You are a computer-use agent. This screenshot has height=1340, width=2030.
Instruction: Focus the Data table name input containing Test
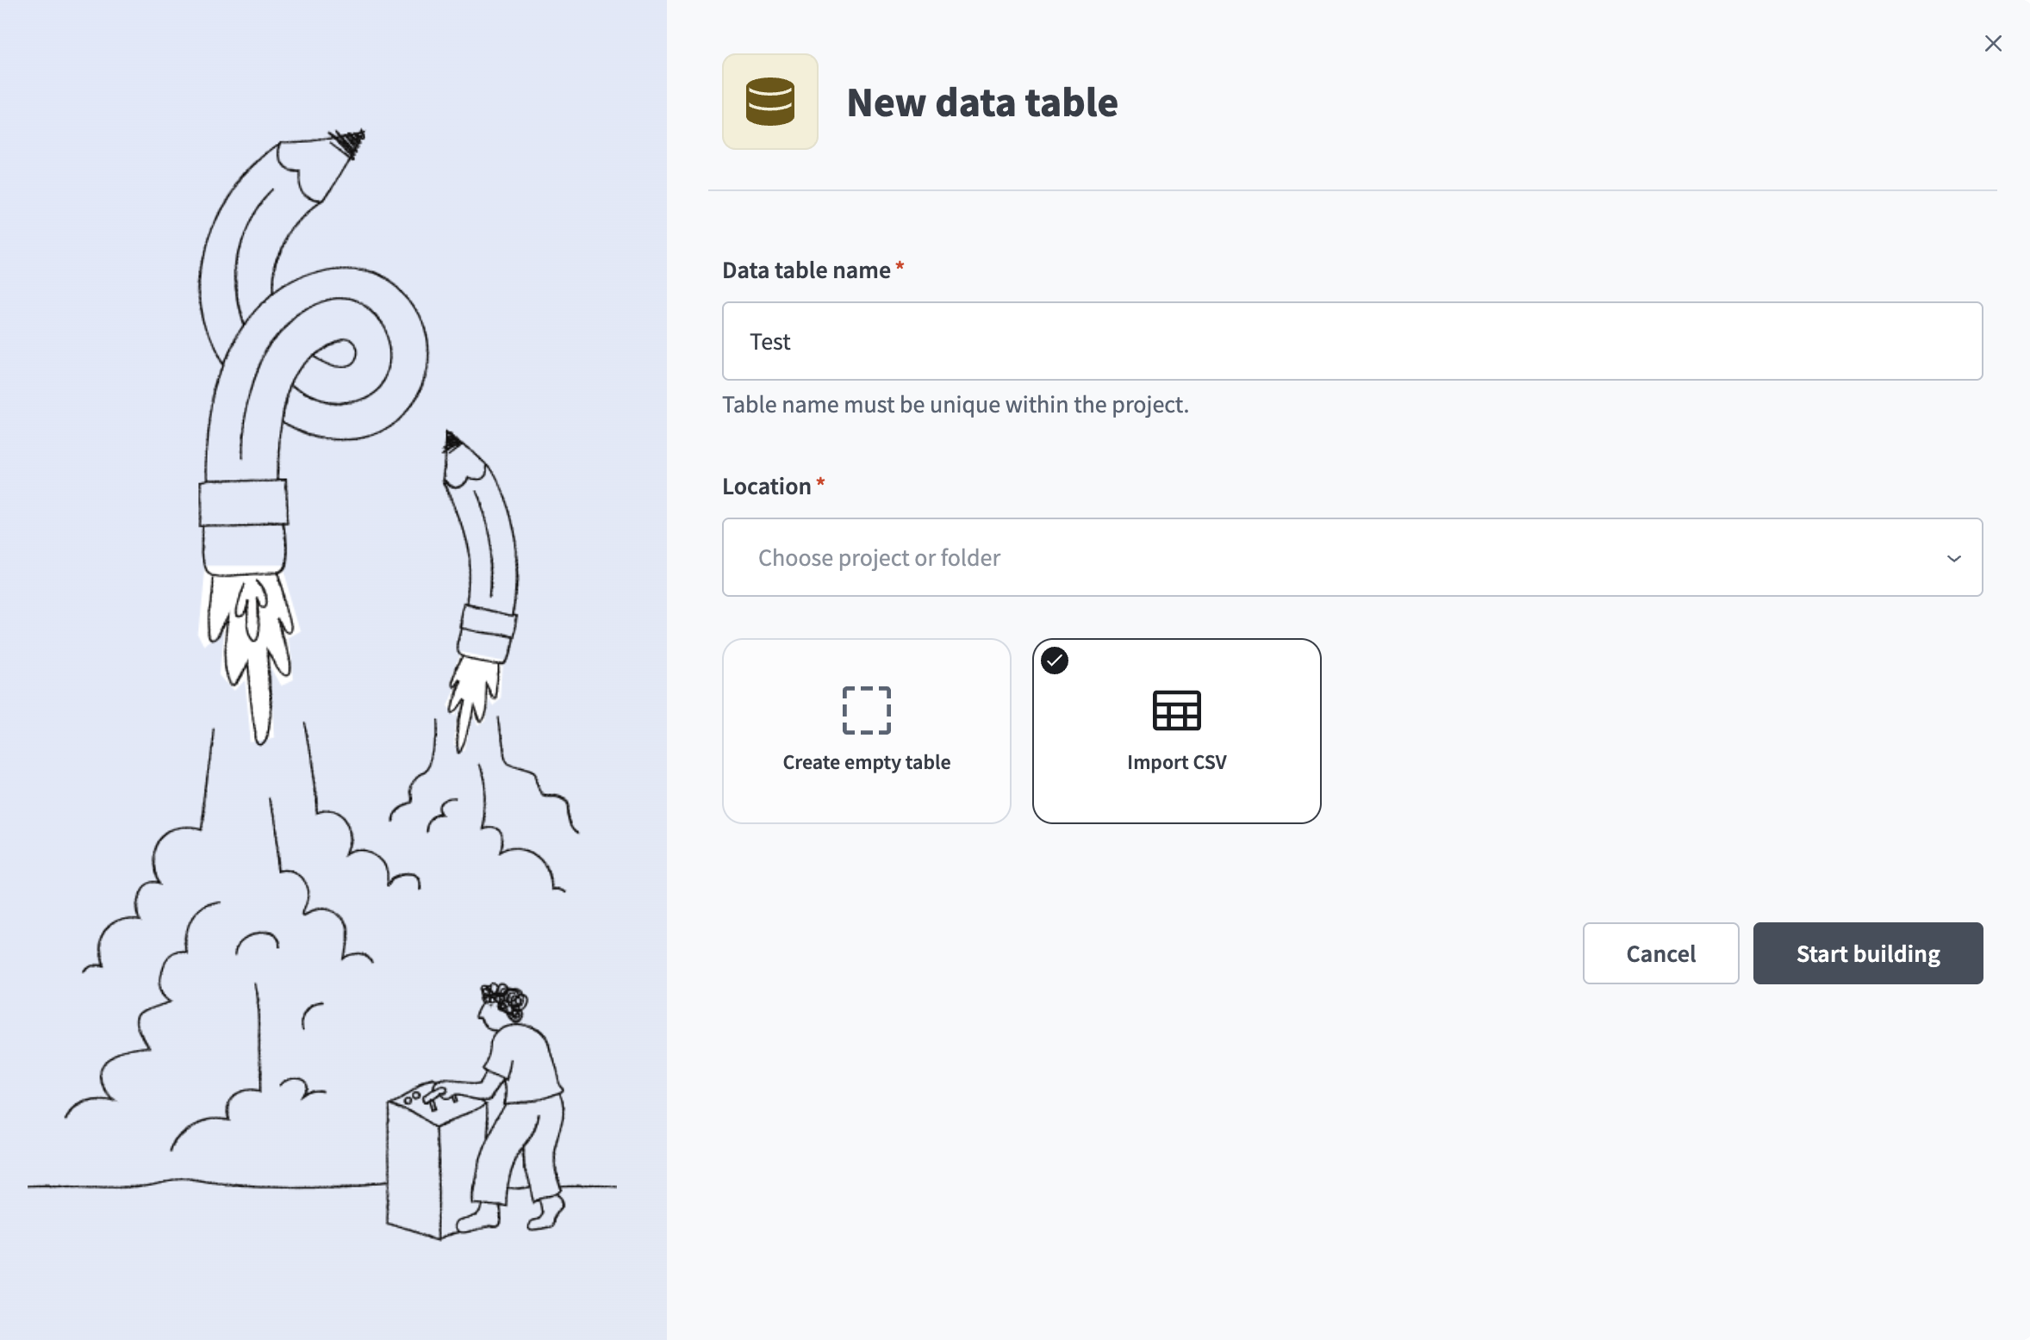pyautogui.click(x=1352, y=341)
